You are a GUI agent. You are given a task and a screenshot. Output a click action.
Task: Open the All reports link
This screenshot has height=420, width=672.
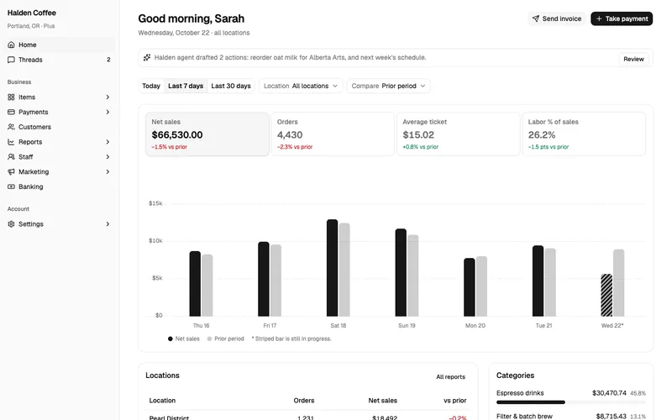450,376
